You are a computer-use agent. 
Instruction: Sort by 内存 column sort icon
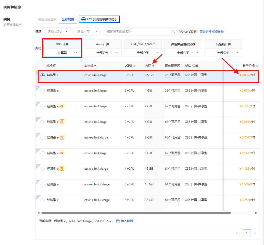click(153, 66)
